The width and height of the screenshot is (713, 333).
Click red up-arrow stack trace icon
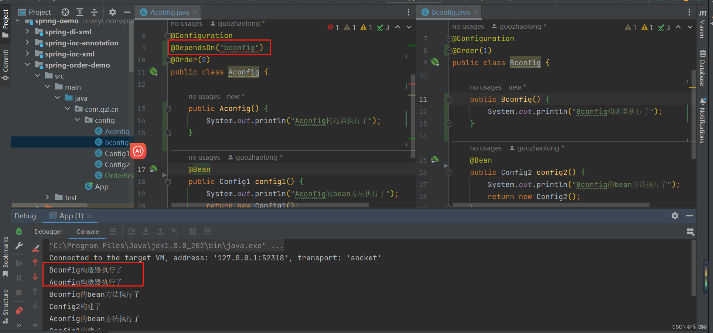[x=35, y=263]
